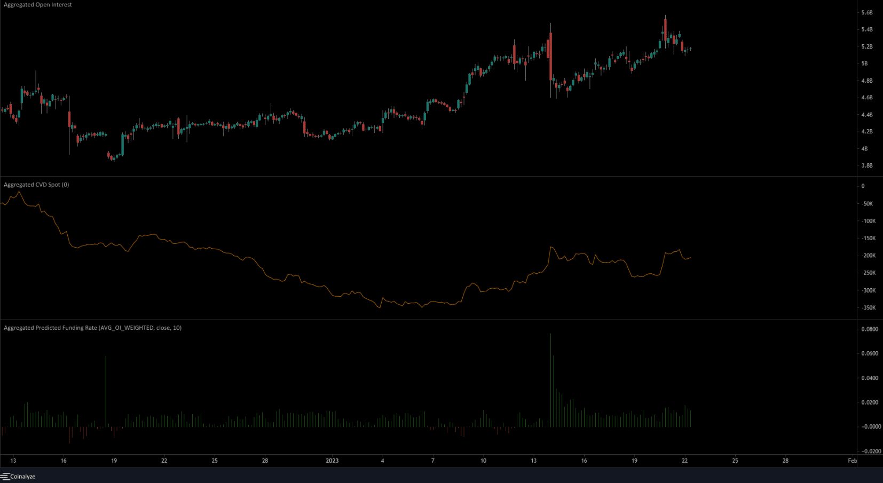Select the Aggregated CVD Spot (0) label

(36, 185)
